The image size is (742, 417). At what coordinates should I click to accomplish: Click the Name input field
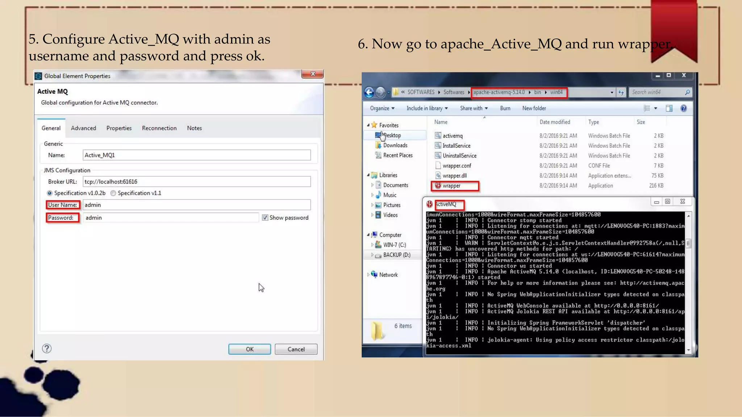[x=197, y=155]
